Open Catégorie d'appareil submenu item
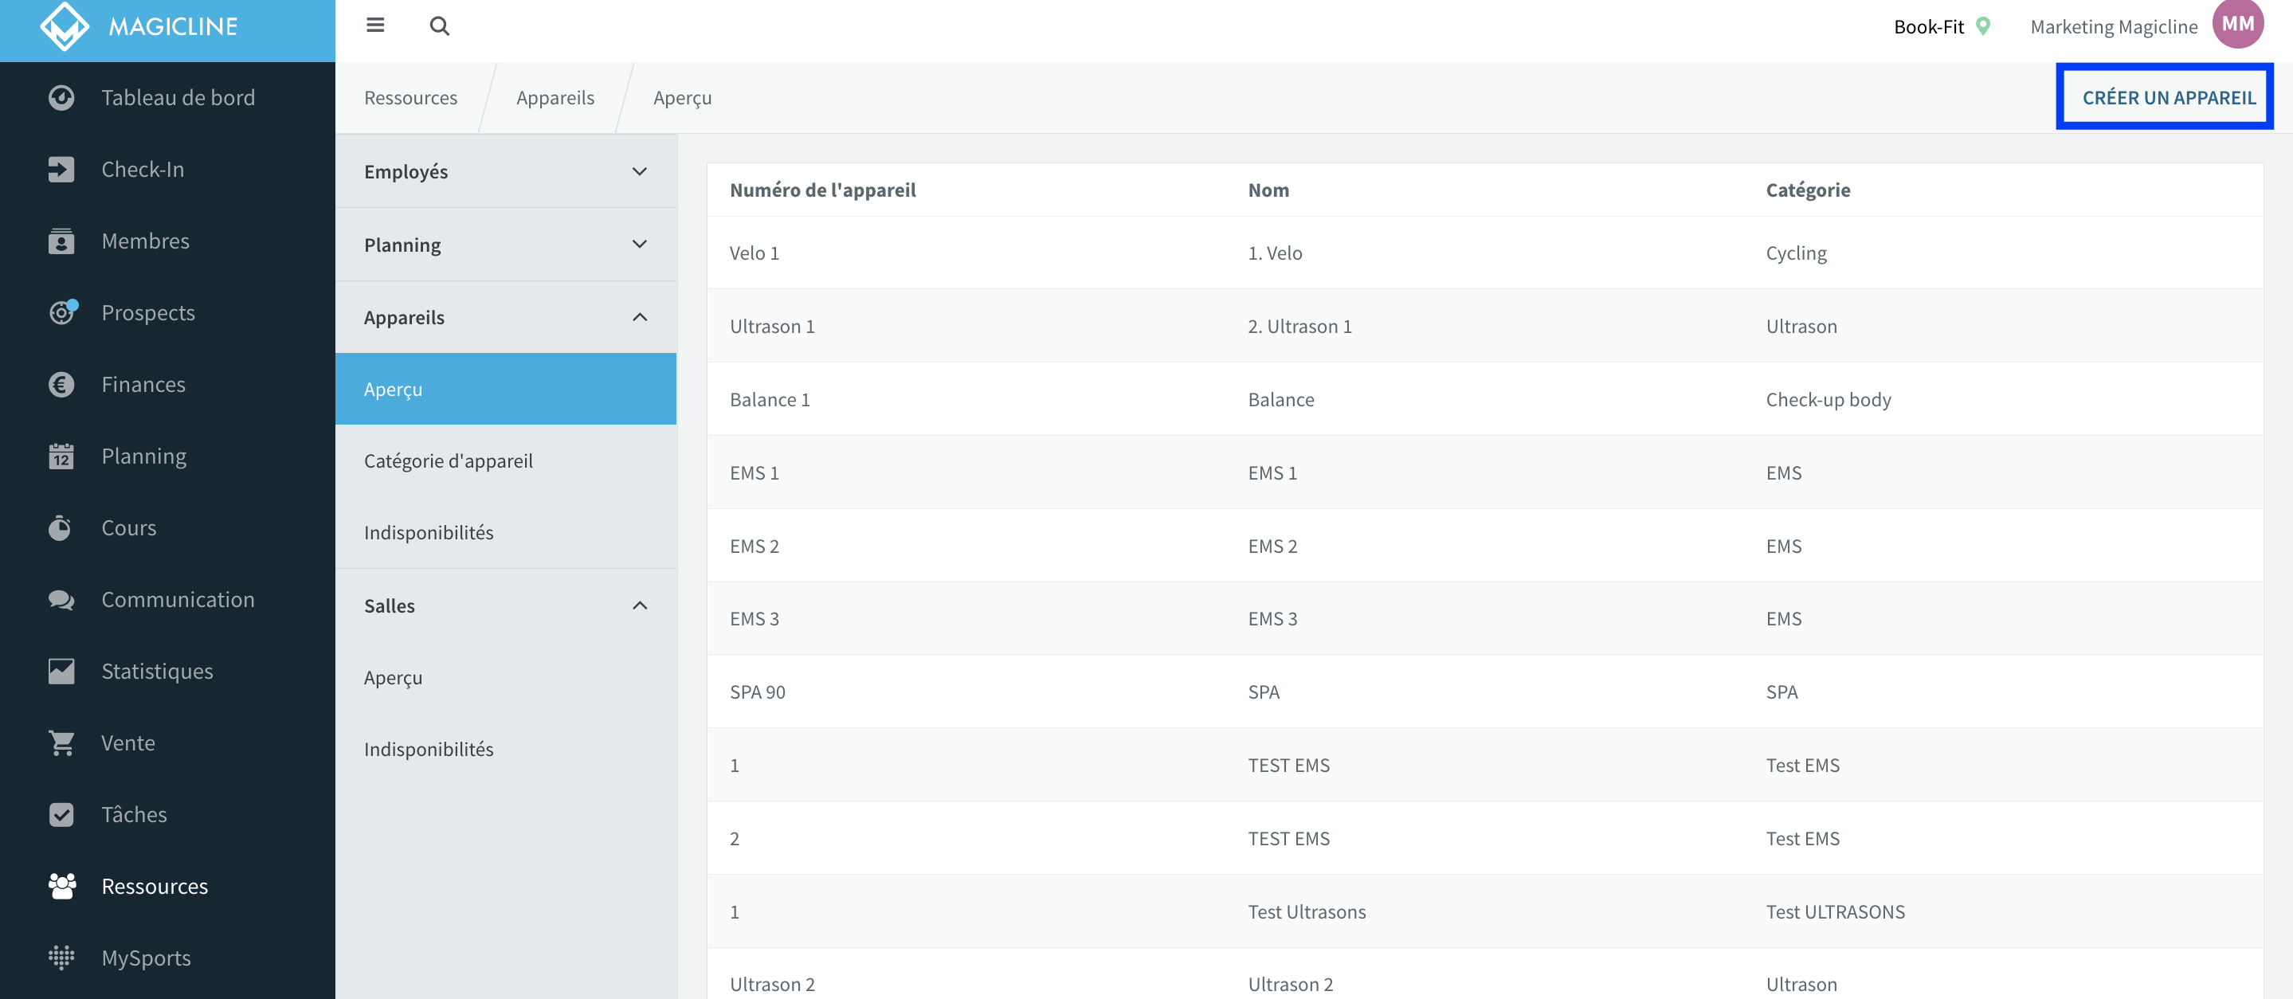Viewport: 2293px width, 999px height. tap(506, 460)
